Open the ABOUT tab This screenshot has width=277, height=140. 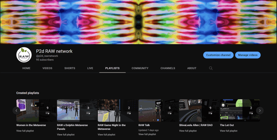click(192, 68)
